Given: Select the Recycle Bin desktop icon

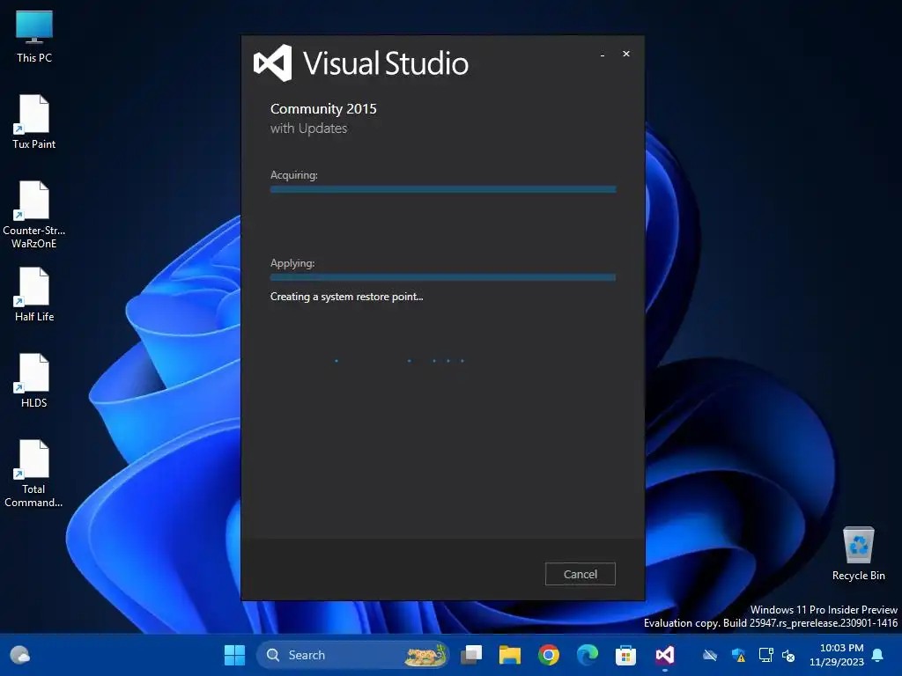Looking at the screenshot, I should tap(858, 554).
